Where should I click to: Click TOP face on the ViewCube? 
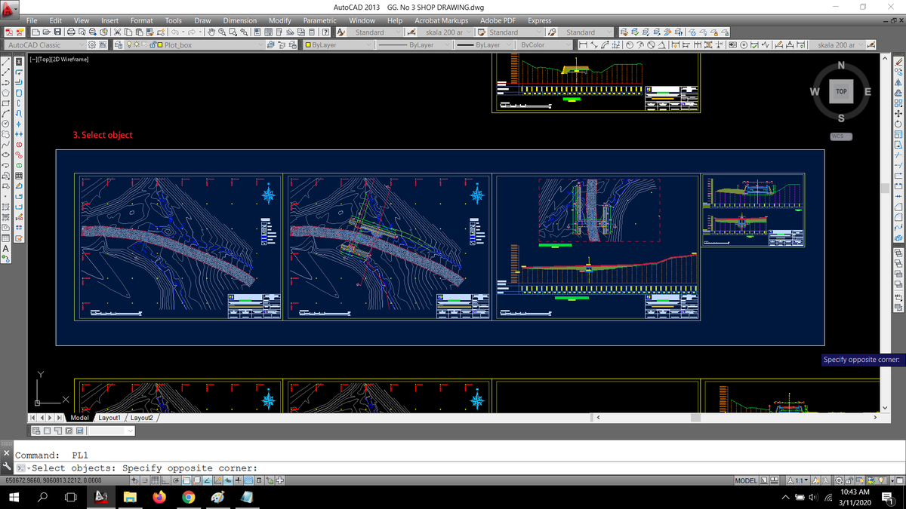(x=842, y=91)
